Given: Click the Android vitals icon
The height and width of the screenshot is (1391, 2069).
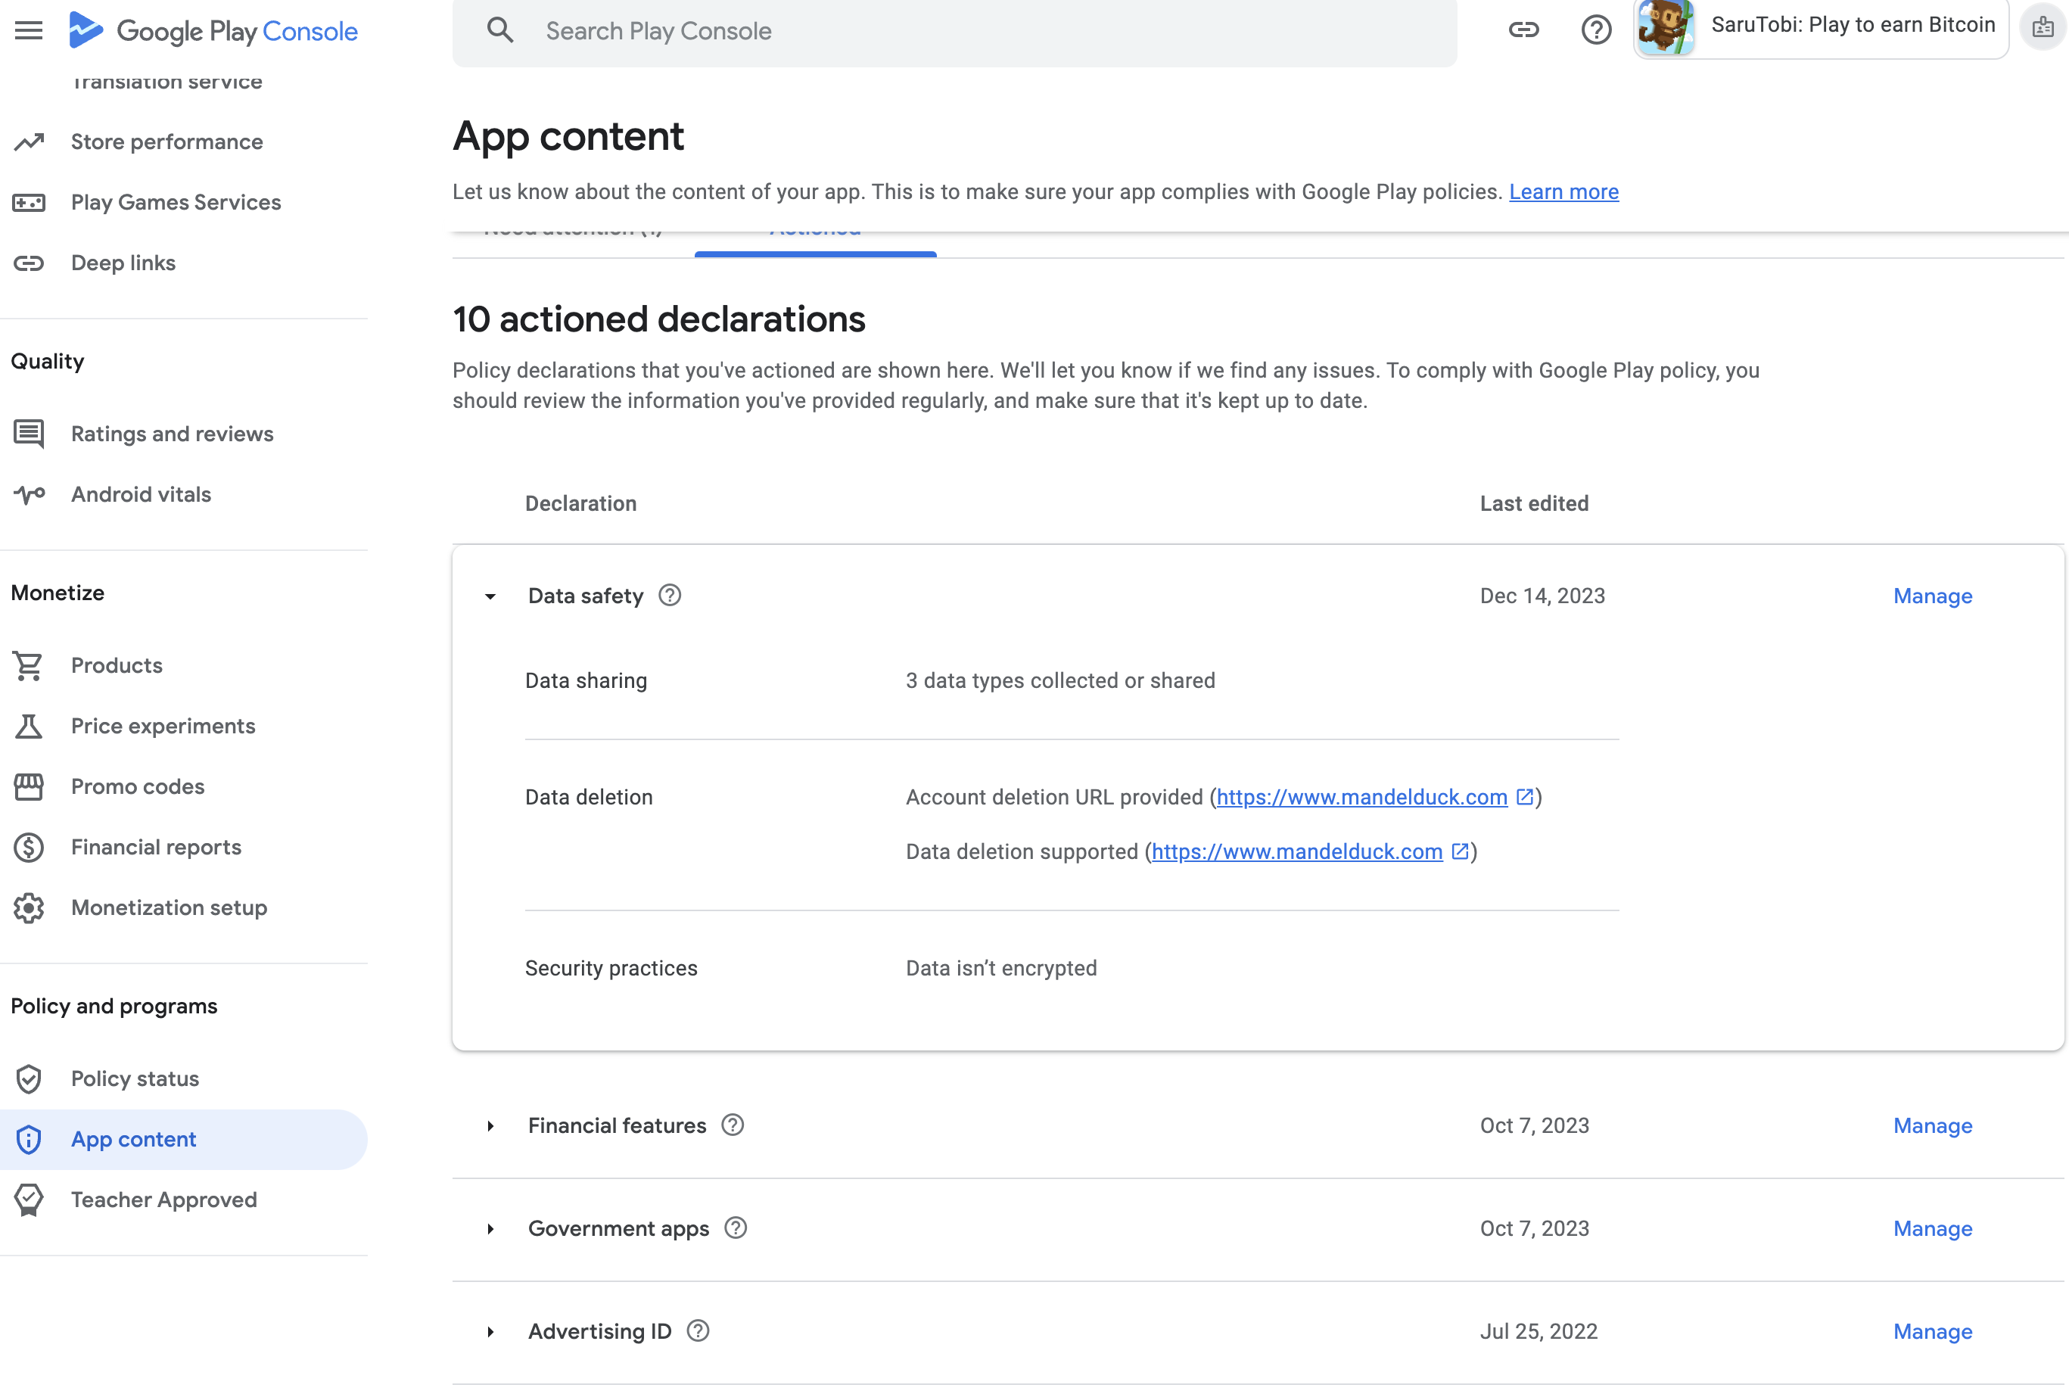Looking at the screenshot, I should coord(30,494).
